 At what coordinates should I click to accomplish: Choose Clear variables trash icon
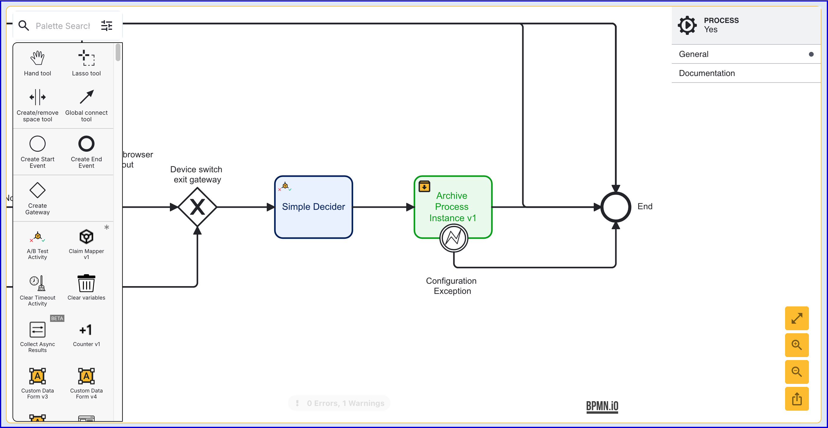[86, 283]
